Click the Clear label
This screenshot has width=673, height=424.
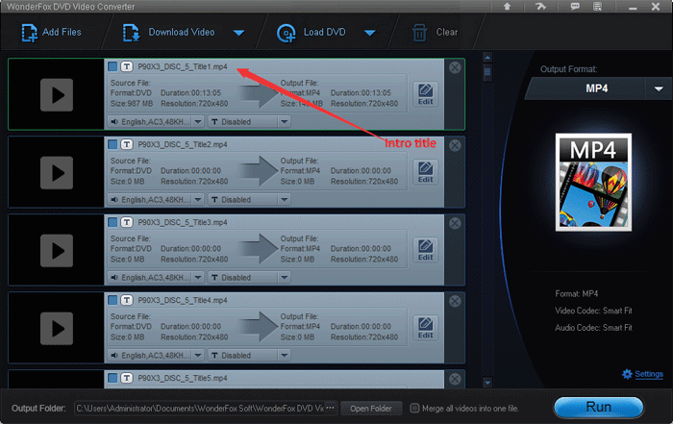pos(447,32)
